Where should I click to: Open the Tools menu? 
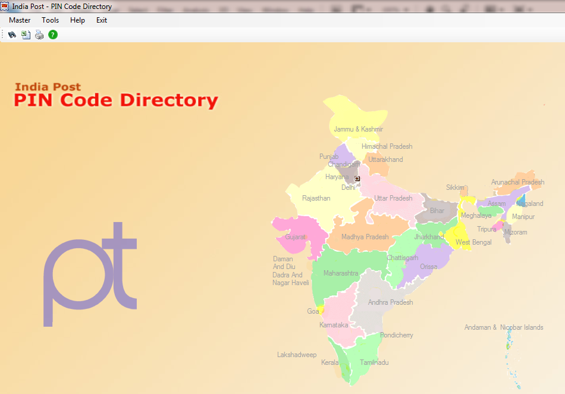(x=50, y=20)
